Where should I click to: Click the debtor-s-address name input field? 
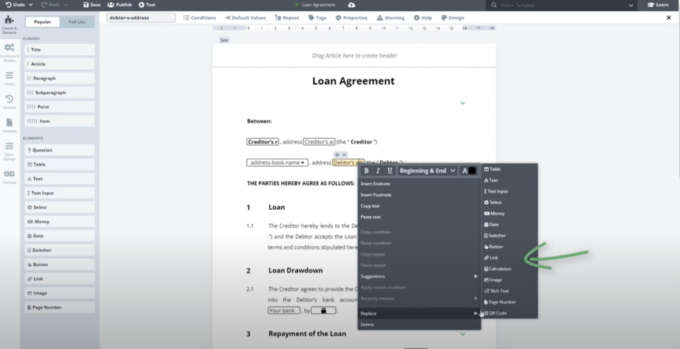click(141, 18)
